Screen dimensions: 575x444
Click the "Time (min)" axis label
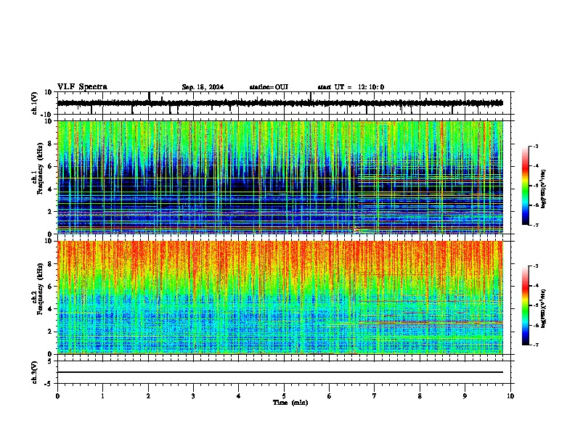tap(290, 403)
